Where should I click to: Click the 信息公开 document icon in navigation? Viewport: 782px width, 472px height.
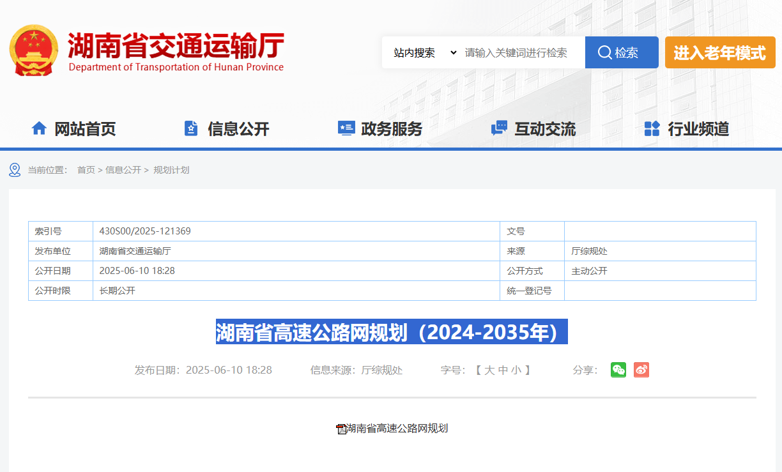point(191,128)
